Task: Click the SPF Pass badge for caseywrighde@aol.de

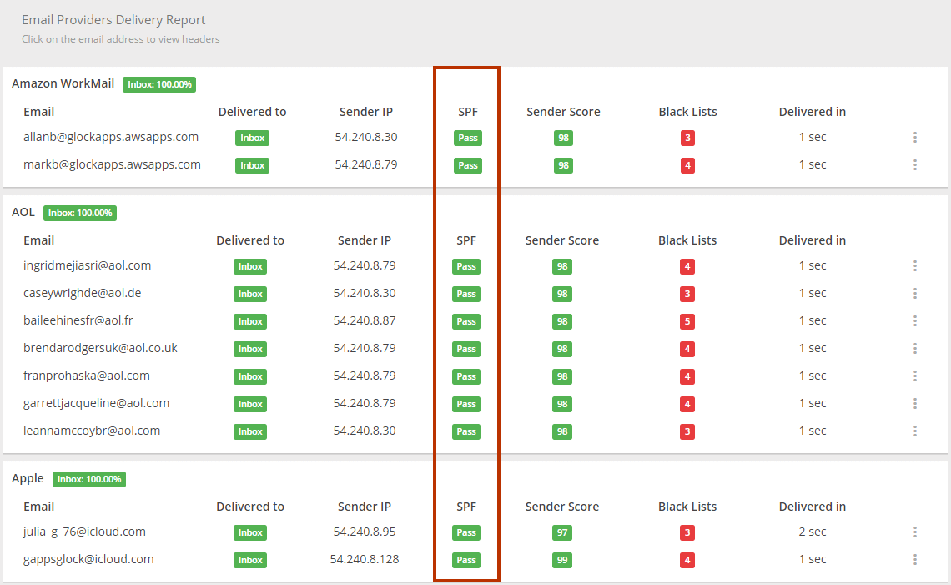Action: coord(465,294)
